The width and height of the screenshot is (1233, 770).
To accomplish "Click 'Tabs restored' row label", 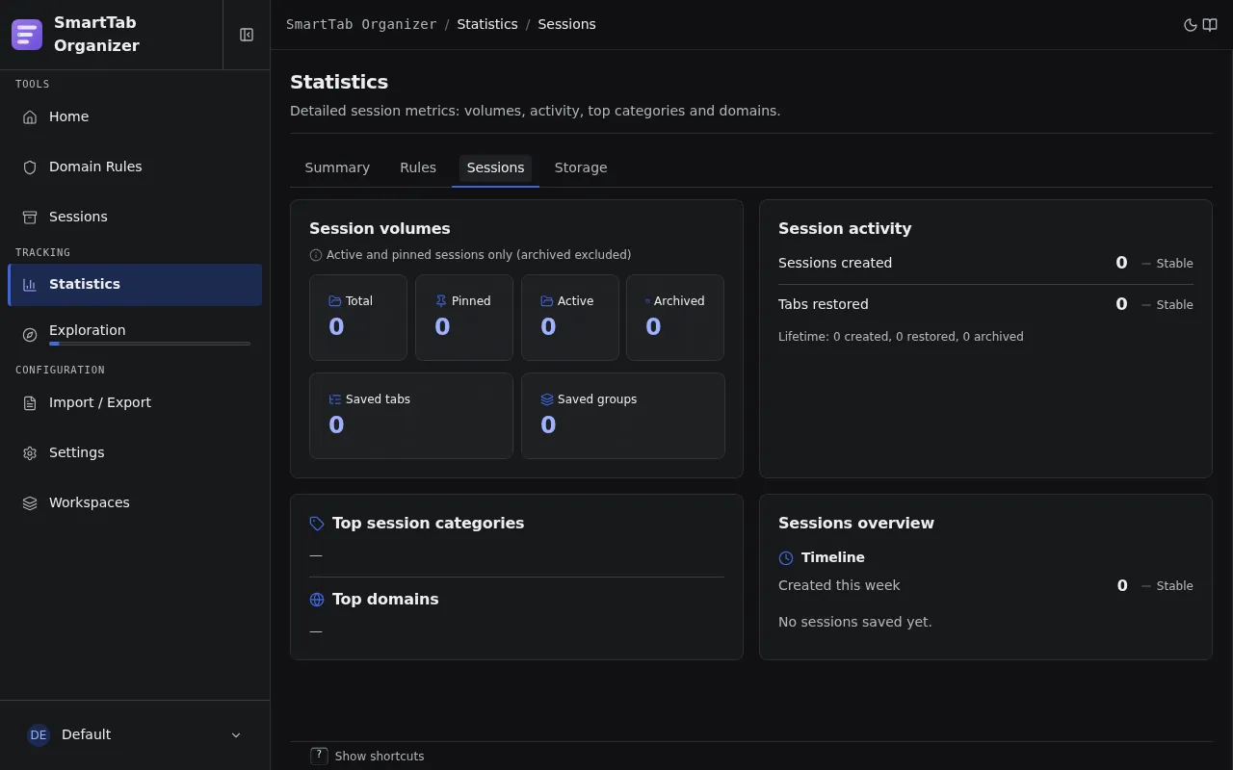I will pos(824,304).
